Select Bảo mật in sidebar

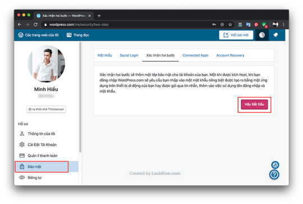[47, 166]
